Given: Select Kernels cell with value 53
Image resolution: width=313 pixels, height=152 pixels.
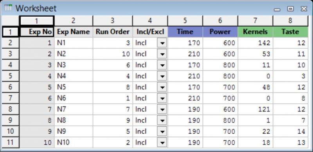Looking at the screenshot, I should (255, 54).
